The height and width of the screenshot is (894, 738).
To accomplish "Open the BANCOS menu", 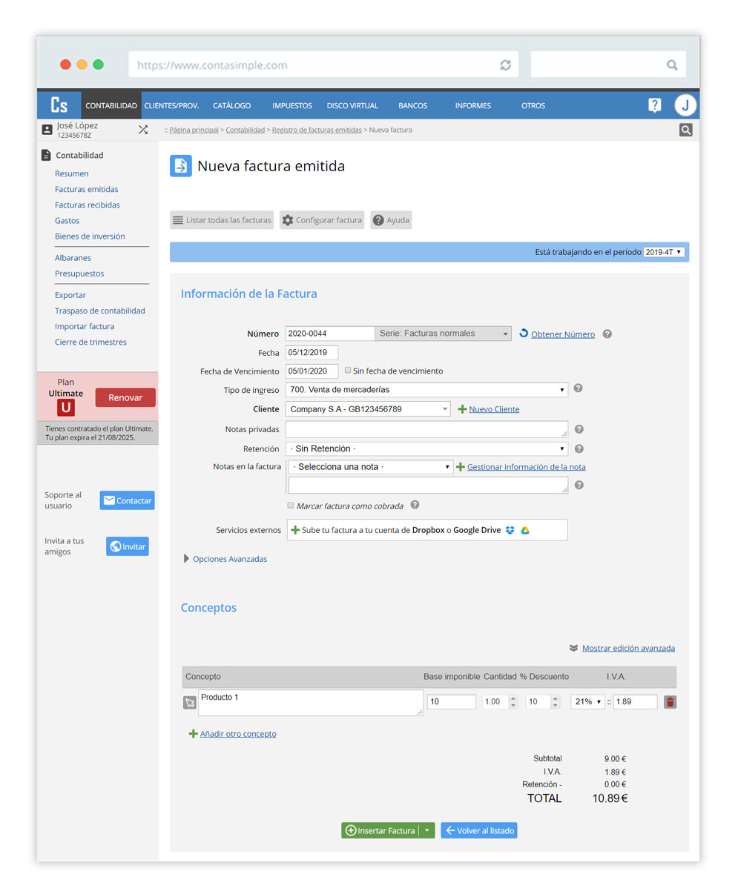I will (x=412, y=105).
